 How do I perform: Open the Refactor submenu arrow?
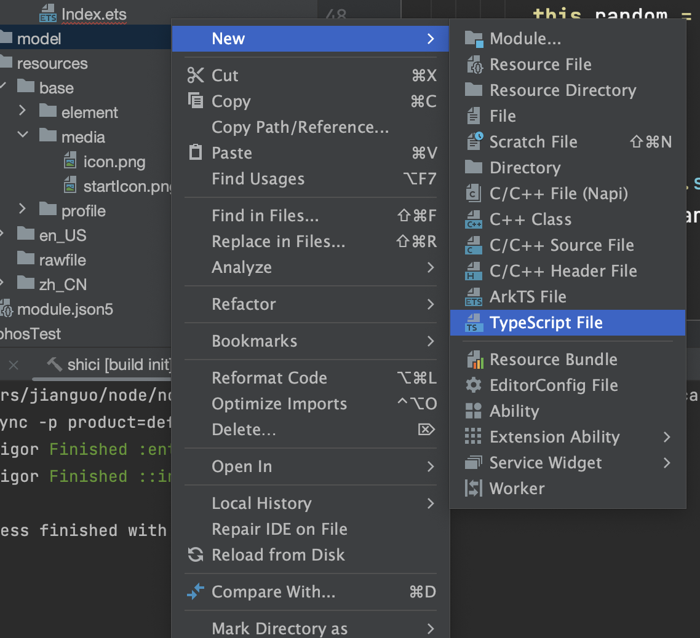(431, 304)
